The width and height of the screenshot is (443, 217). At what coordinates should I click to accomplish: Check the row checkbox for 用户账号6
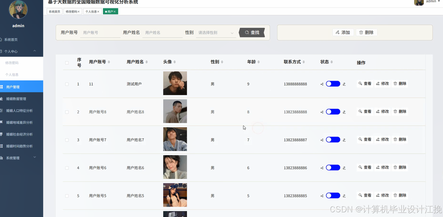[x=67, y=168]
